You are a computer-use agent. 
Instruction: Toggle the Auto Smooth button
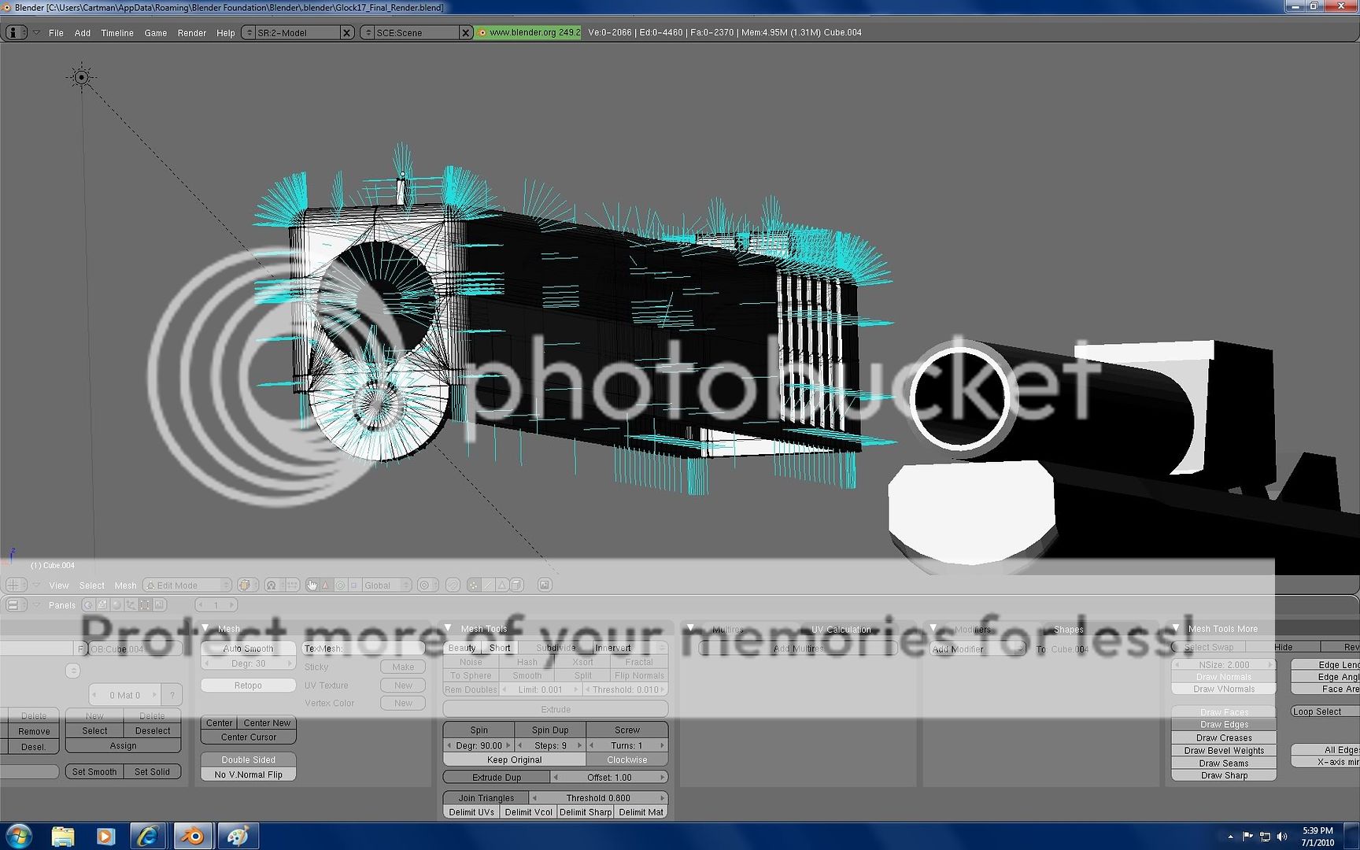tap(248, 649)
